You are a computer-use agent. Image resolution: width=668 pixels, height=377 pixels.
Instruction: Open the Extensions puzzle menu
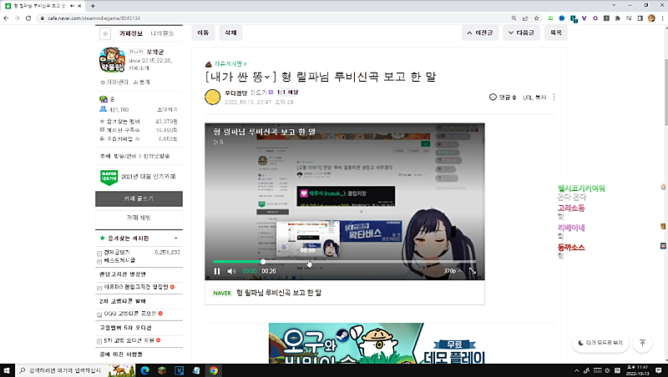click(x=618, y=18)
